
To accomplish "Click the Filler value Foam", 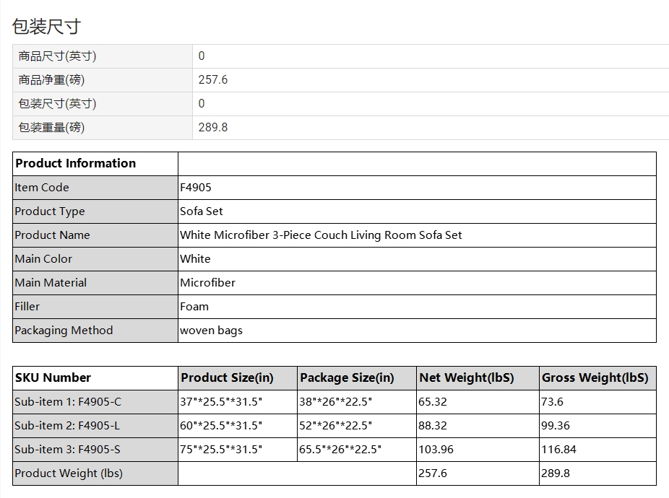I will (194, 307).
